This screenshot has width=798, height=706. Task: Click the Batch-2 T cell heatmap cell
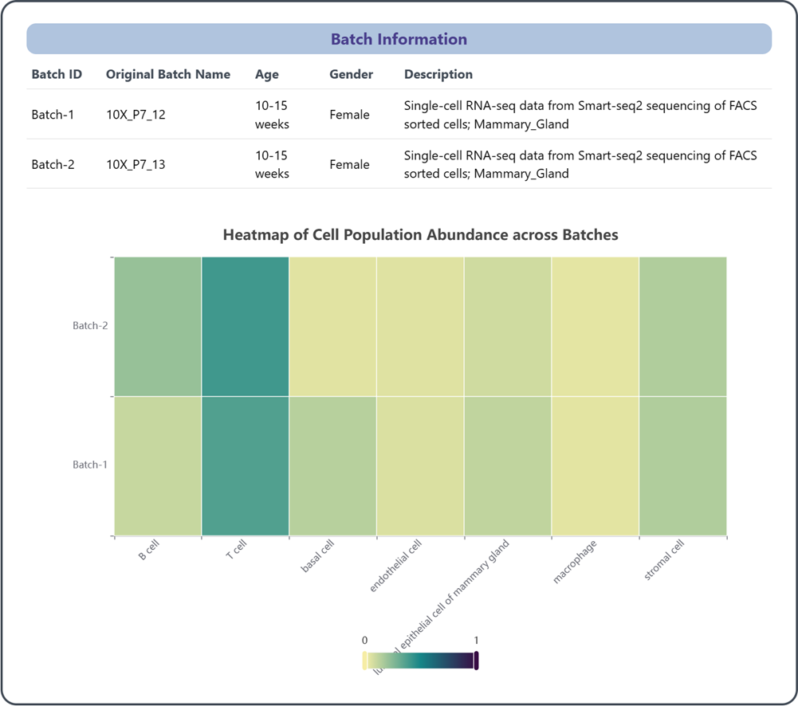click(245, 327)
